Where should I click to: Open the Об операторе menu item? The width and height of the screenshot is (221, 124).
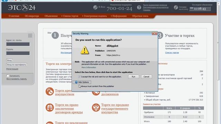(32, 16)
